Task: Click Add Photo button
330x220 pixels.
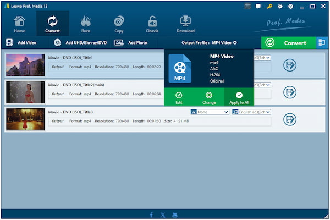Action: click(131, 43)
